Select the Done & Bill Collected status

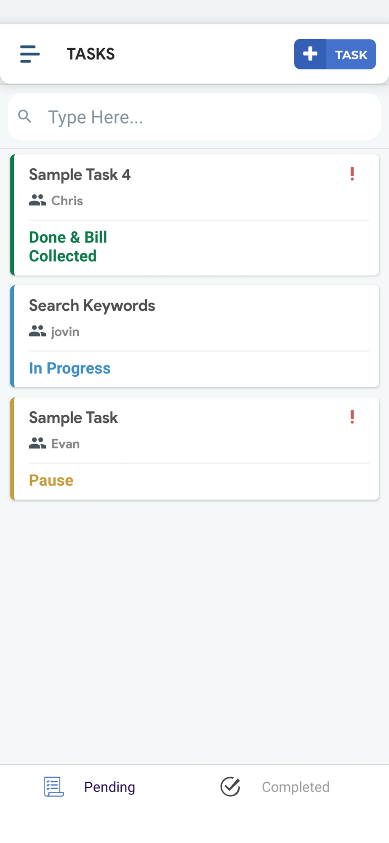tap(68, 247)
